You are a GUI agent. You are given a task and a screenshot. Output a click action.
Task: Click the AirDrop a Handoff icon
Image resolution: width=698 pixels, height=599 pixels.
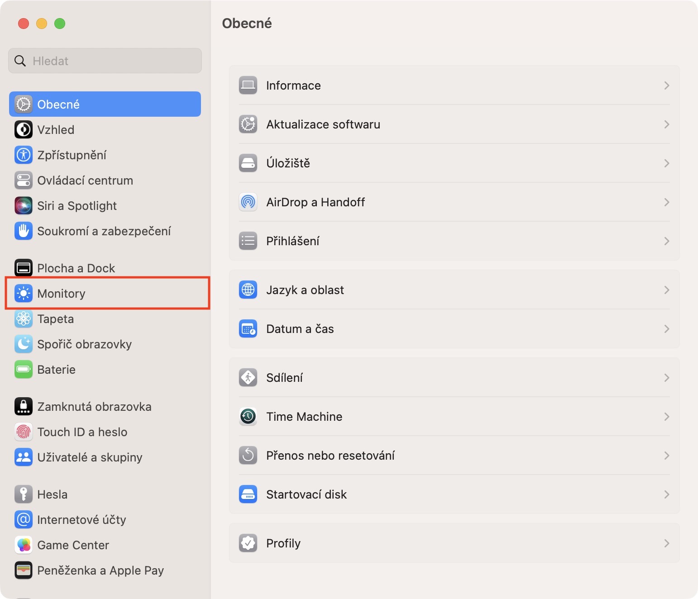[x=248, y=202]
